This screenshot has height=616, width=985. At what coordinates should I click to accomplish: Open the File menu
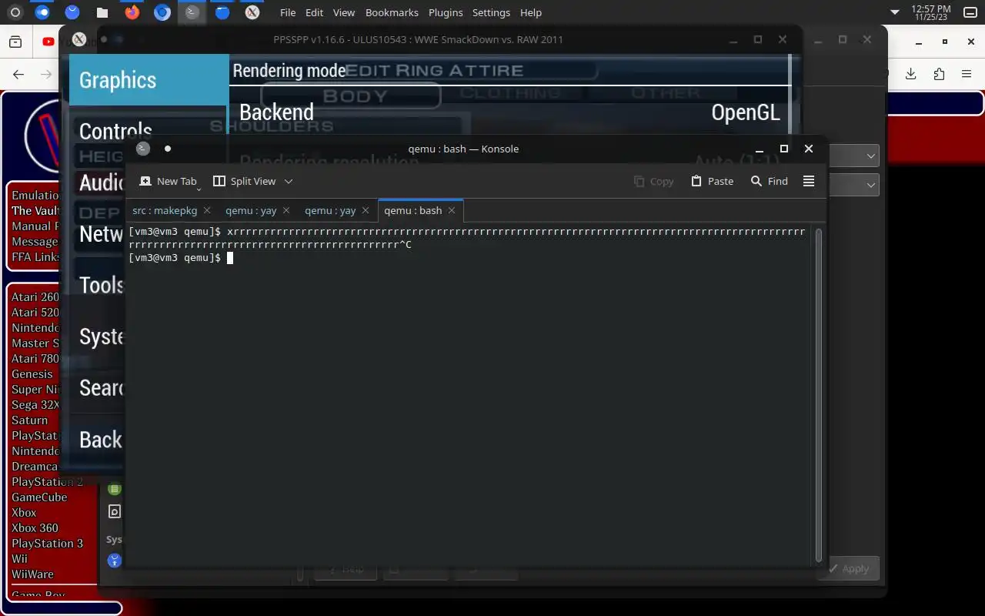[288, 12]
